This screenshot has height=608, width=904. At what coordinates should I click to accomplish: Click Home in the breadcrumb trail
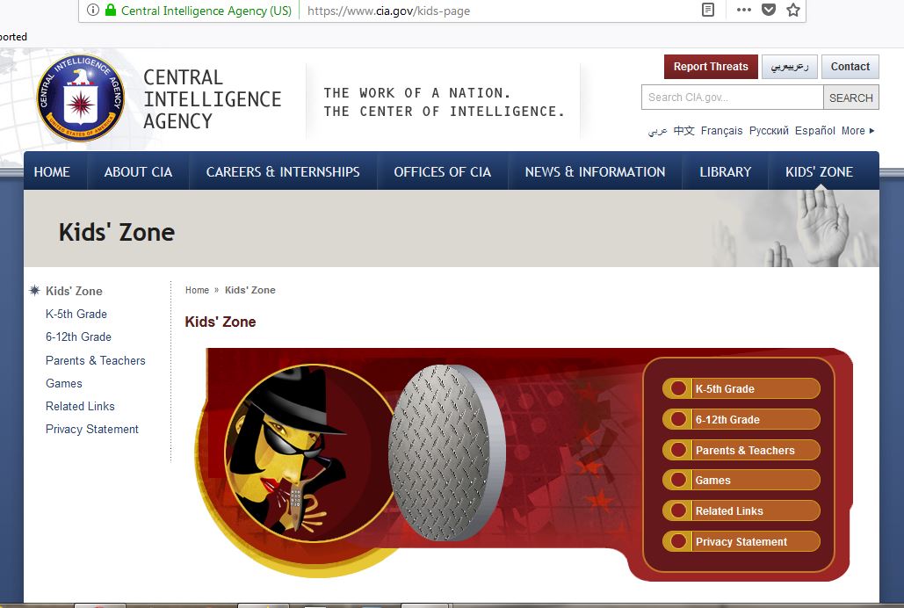pos(197,290)
